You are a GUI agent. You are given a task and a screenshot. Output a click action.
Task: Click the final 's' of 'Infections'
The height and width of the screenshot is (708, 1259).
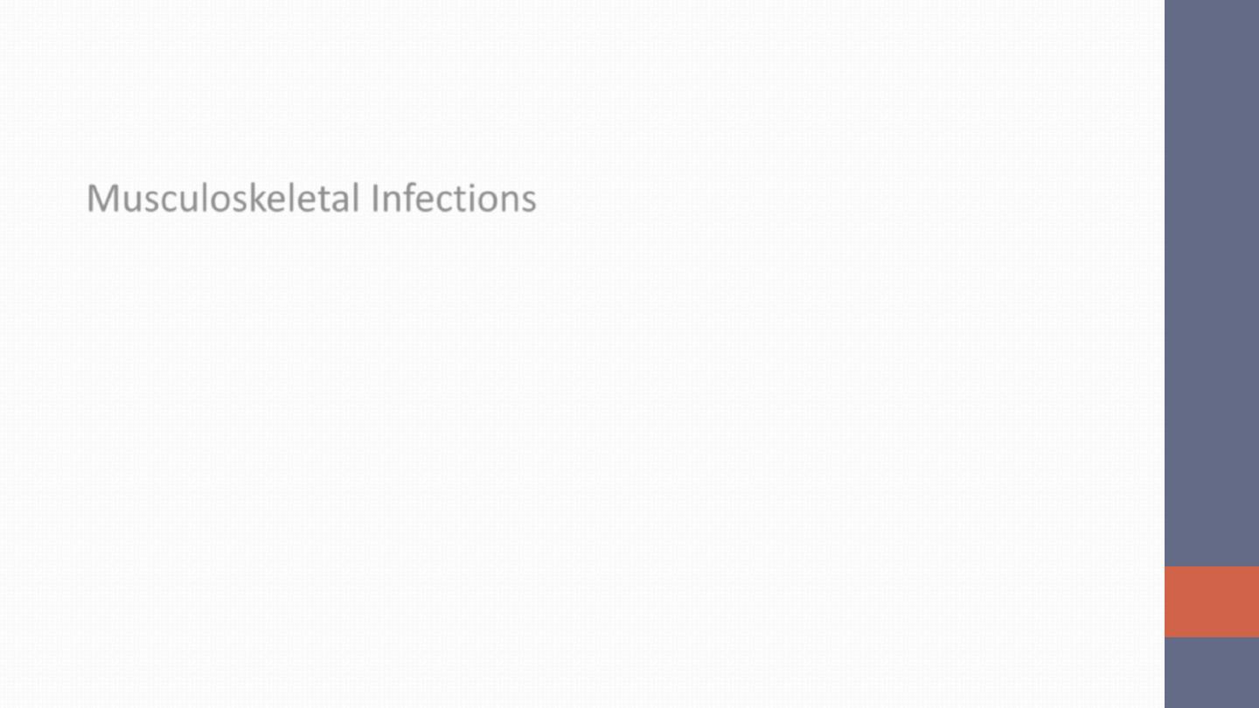point(529,202)
